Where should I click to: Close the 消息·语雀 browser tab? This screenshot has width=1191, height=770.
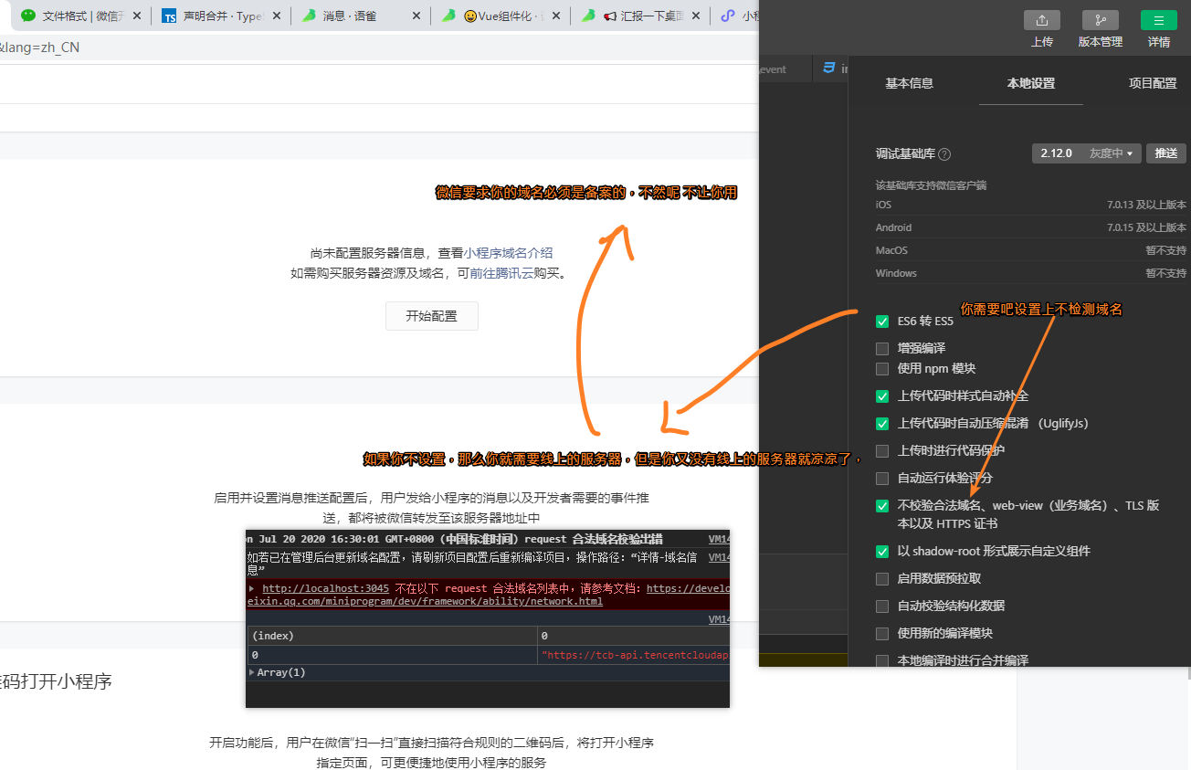[x=416, y=16]
